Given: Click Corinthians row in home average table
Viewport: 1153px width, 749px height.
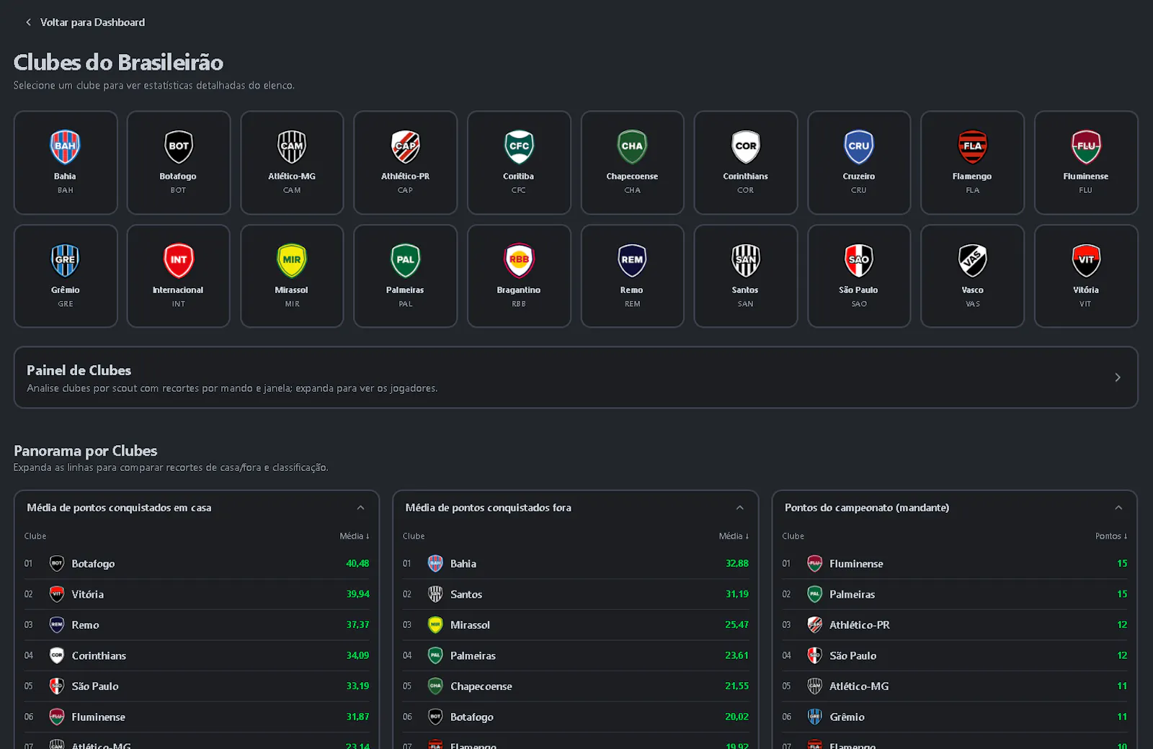Looking at the screenshot, I should [197, 655].
